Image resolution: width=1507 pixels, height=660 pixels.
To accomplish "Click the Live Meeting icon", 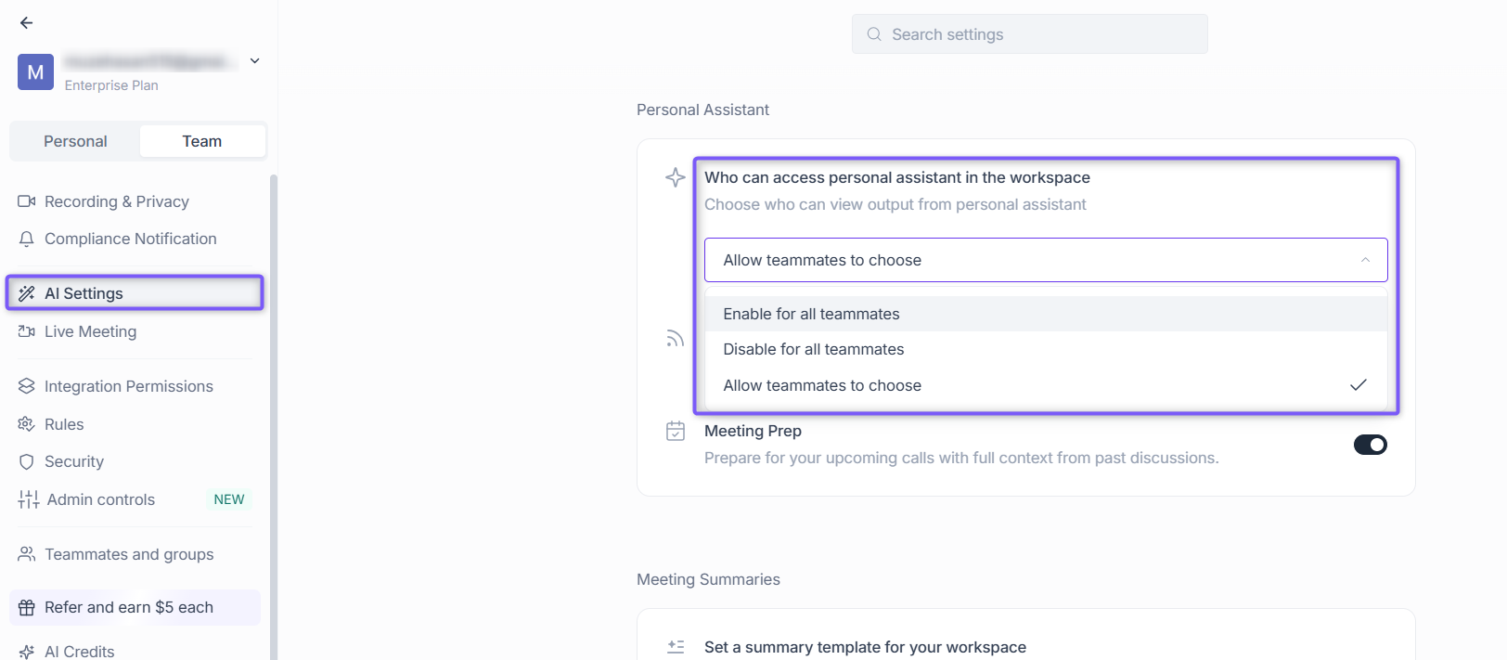I will 27,331.
